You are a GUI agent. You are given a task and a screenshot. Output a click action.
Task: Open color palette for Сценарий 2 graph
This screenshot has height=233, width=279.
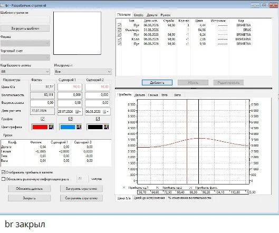coord(107,127)
